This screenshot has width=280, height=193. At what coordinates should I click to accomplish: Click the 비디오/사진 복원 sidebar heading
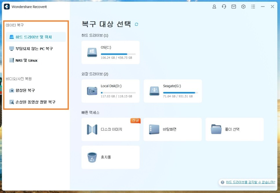pyautogui.click(x=19, y=79)
